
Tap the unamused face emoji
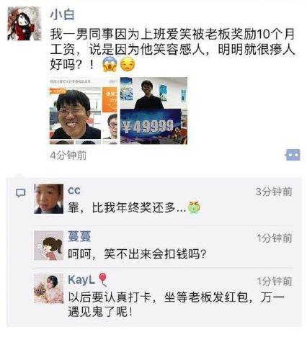tap(128, 64)
